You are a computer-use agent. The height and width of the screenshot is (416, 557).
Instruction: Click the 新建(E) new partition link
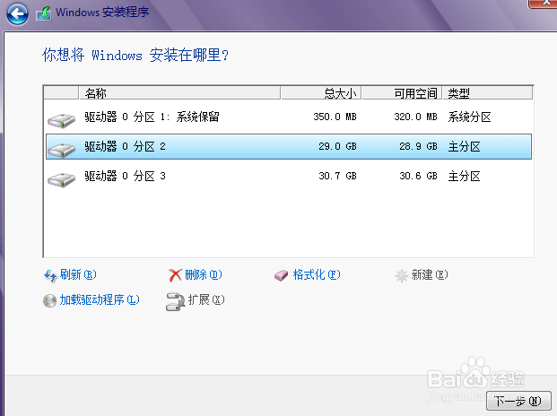point(430,274)
